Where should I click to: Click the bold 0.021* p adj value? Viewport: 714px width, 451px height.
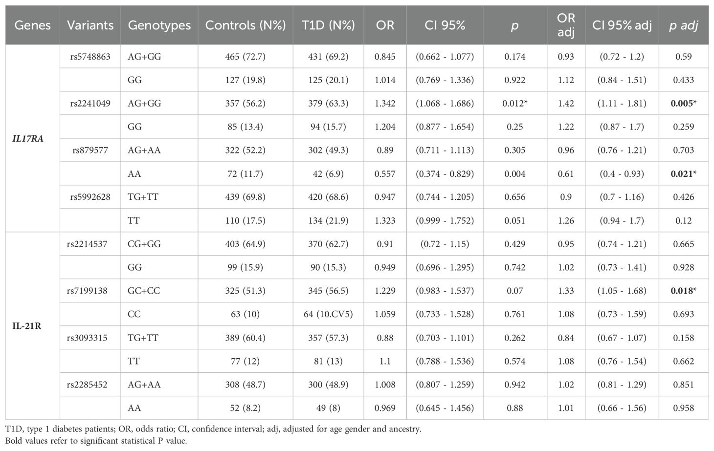[683, 174]
